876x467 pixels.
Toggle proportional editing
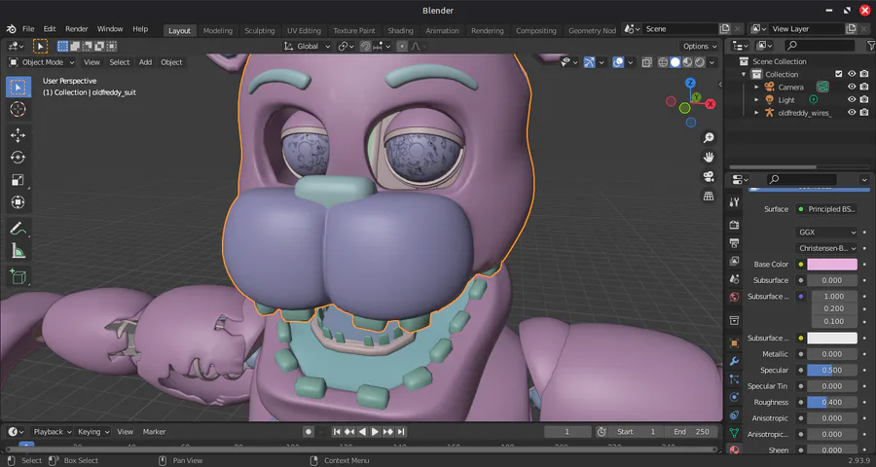(x=402, y=47)
